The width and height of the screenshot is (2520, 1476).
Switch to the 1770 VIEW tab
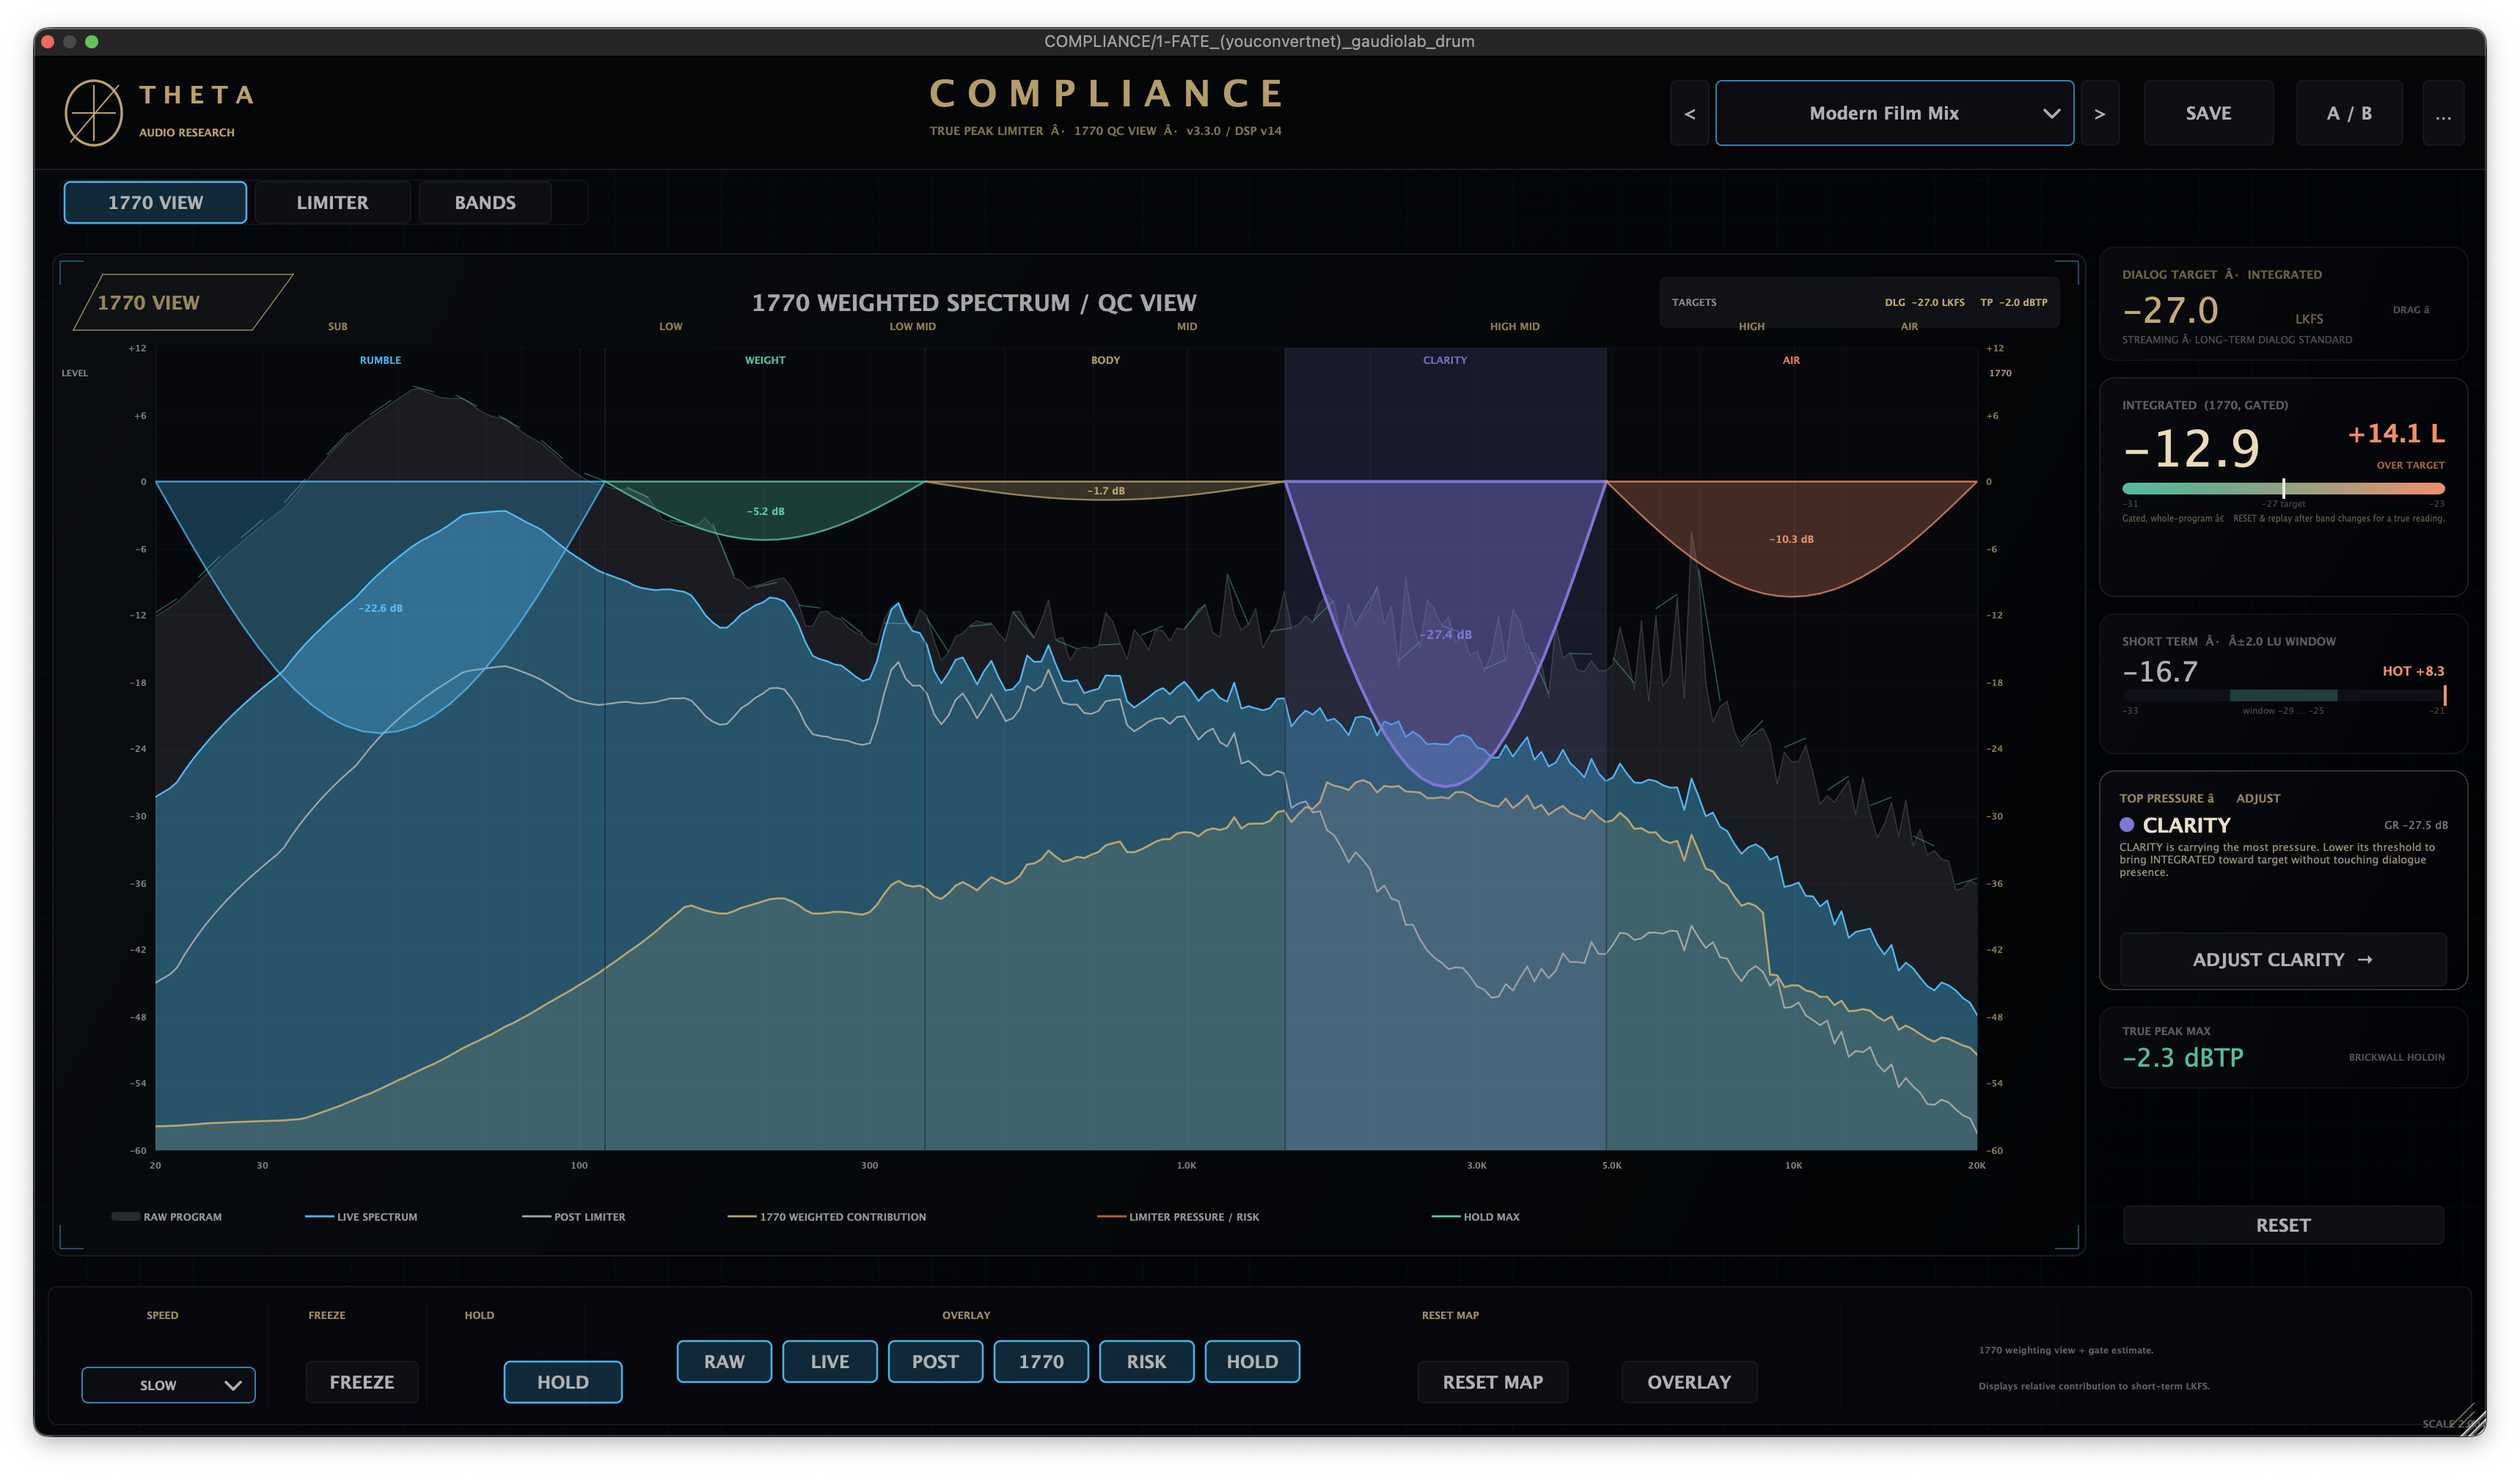(x=155, y=202)
